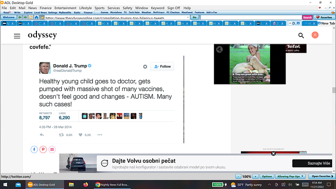336x189 pixels.
Task: Open the Odyssey site search magnifier
Action: [301, 35]
